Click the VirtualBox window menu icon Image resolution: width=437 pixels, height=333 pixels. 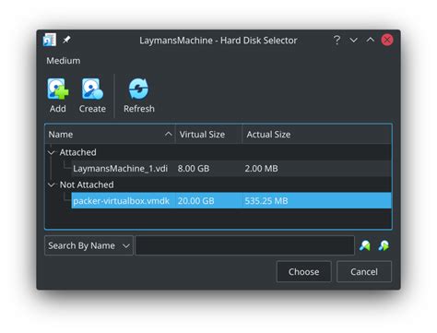50,40
